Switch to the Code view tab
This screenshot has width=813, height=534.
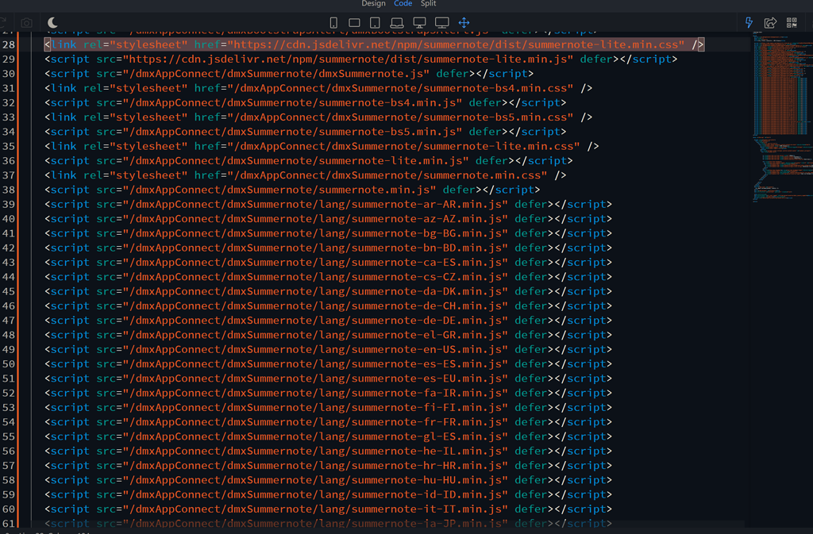403,4
